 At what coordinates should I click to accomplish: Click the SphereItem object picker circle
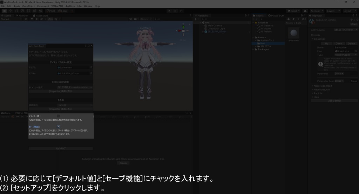point(91,68)
